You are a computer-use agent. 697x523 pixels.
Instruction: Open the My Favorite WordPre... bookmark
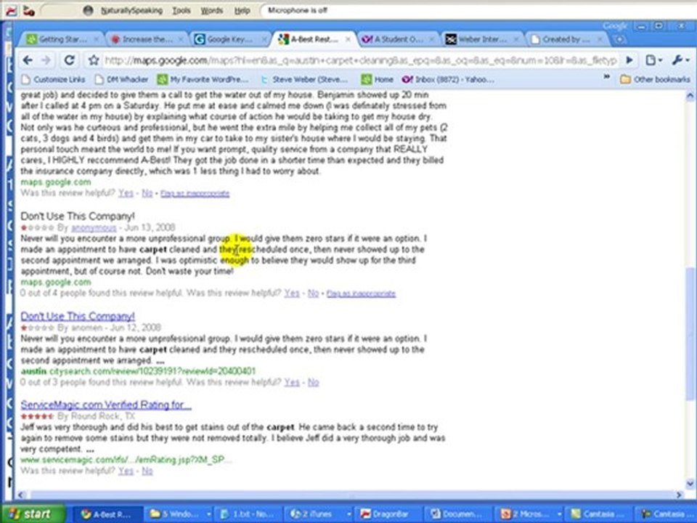coord(203,80)
